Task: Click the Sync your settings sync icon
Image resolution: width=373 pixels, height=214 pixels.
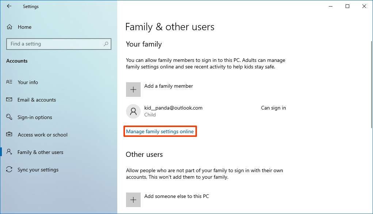Action: point(9,170)
